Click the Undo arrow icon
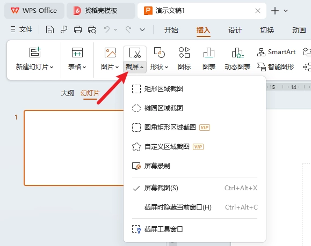This screenshot has width=311, height=246. (x=107, y=30)
